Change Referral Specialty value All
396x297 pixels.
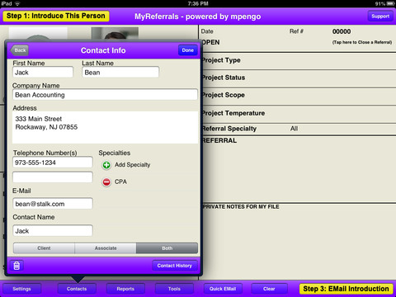point(294,129)
